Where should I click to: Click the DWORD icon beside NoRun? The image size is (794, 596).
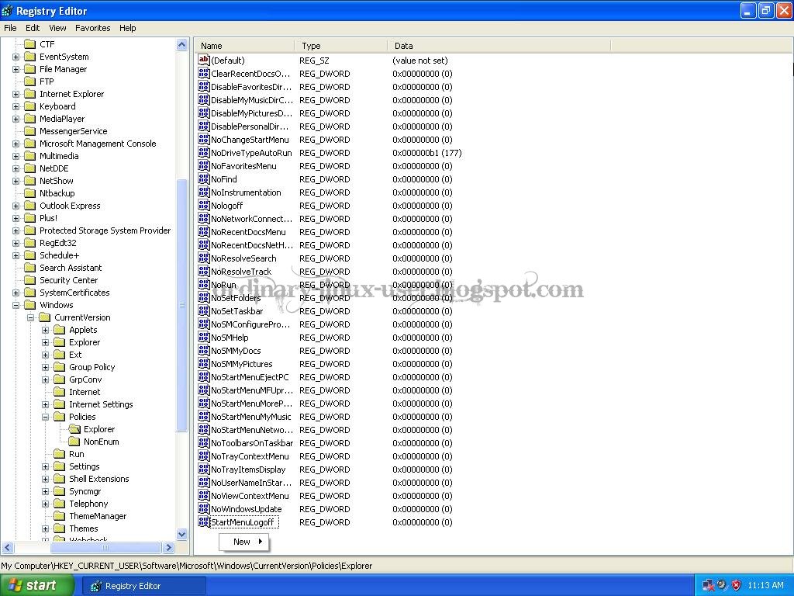pyautogui.click(x=204, y=284)
